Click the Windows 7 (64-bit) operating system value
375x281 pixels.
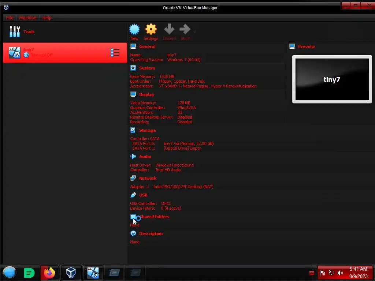[184, 60]
